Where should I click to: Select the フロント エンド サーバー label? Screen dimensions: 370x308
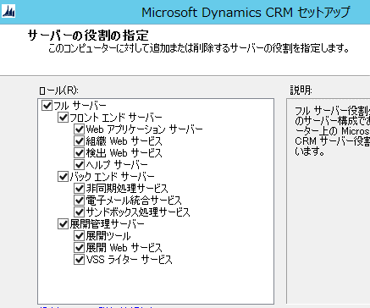[x=116, y=118]
